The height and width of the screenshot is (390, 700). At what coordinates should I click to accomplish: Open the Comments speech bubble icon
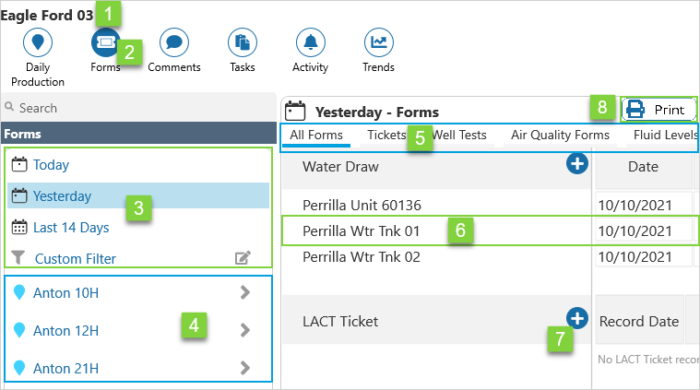(174, 42)
